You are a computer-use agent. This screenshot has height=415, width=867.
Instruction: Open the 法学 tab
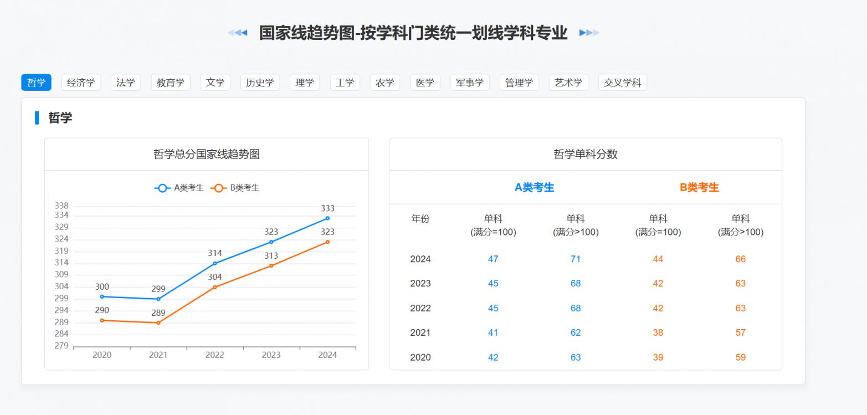click(x=126, y=83)
